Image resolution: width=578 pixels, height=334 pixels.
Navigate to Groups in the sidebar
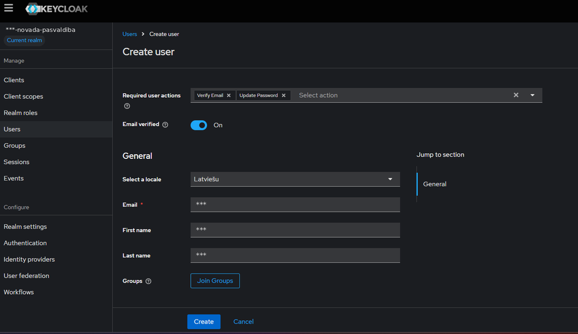[x=56, y=146]
